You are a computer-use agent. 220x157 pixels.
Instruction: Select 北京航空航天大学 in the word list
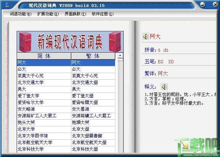click(x=44, y=143)
